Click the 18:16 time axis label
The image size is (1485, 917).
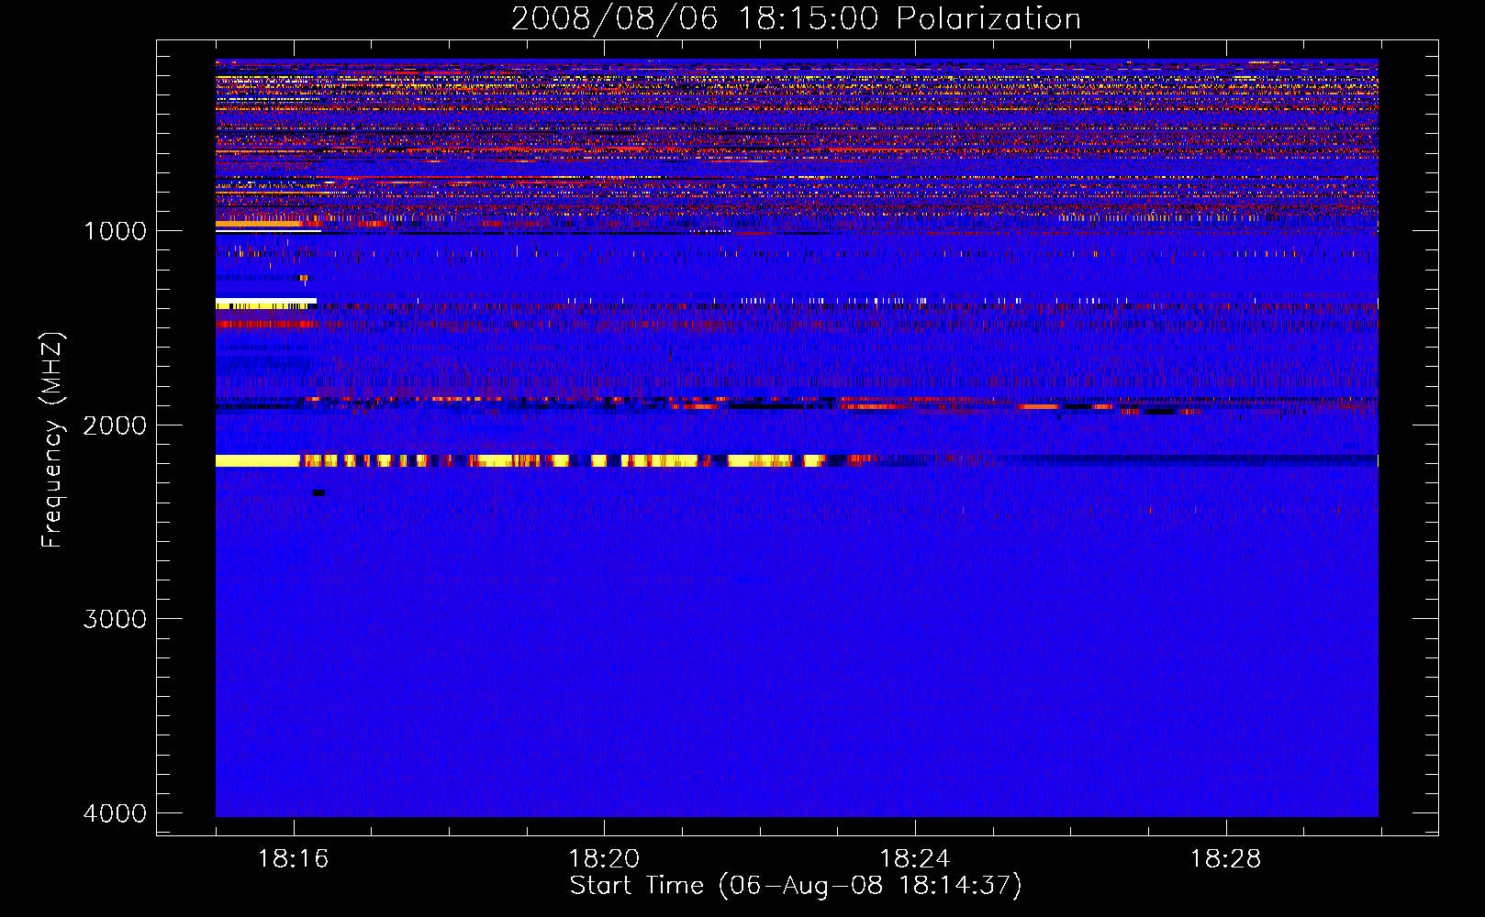coord(294,859)
